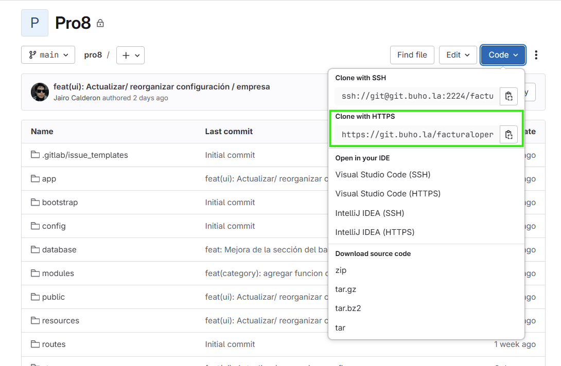This screenshot has width=561, height=366.
Task: Expand the plus add-file dropdown
Action: 130,54
